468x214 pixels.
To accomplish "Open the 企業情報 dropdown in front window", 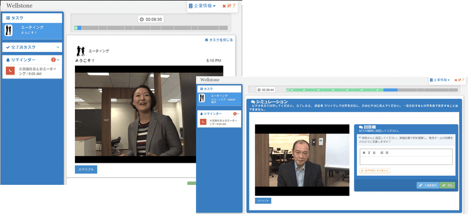I will 440,80.
